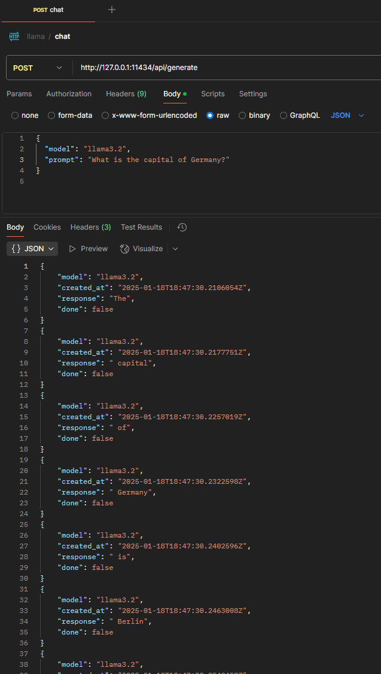Image resolution: width=381 pixels, height=674 pixels.
Task: Expand the response JSON format selector
Action: click(x=32, y=249)
